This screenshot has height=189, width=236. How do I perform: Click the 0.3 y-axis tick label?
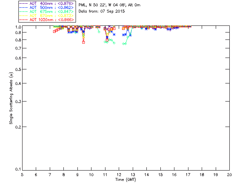[x=18, y=102]
